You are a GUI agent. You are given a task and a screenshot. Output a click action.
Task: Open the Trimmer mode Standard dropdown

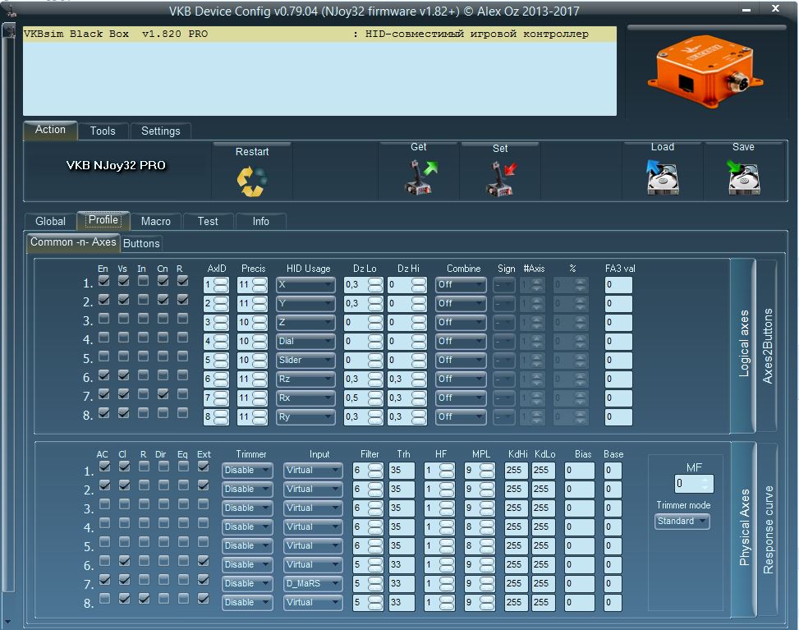point(682,522)
